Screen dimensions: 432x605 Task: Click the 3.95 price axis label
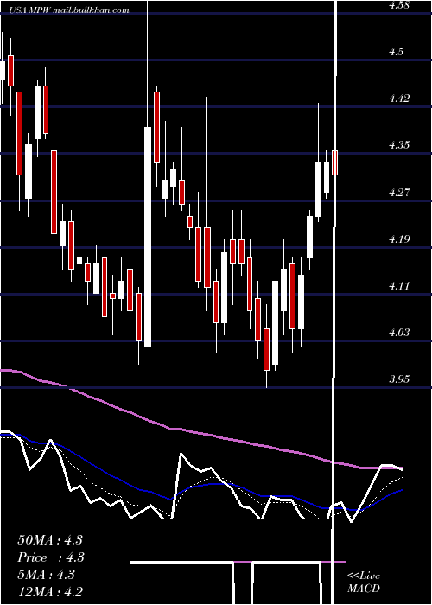399,379
